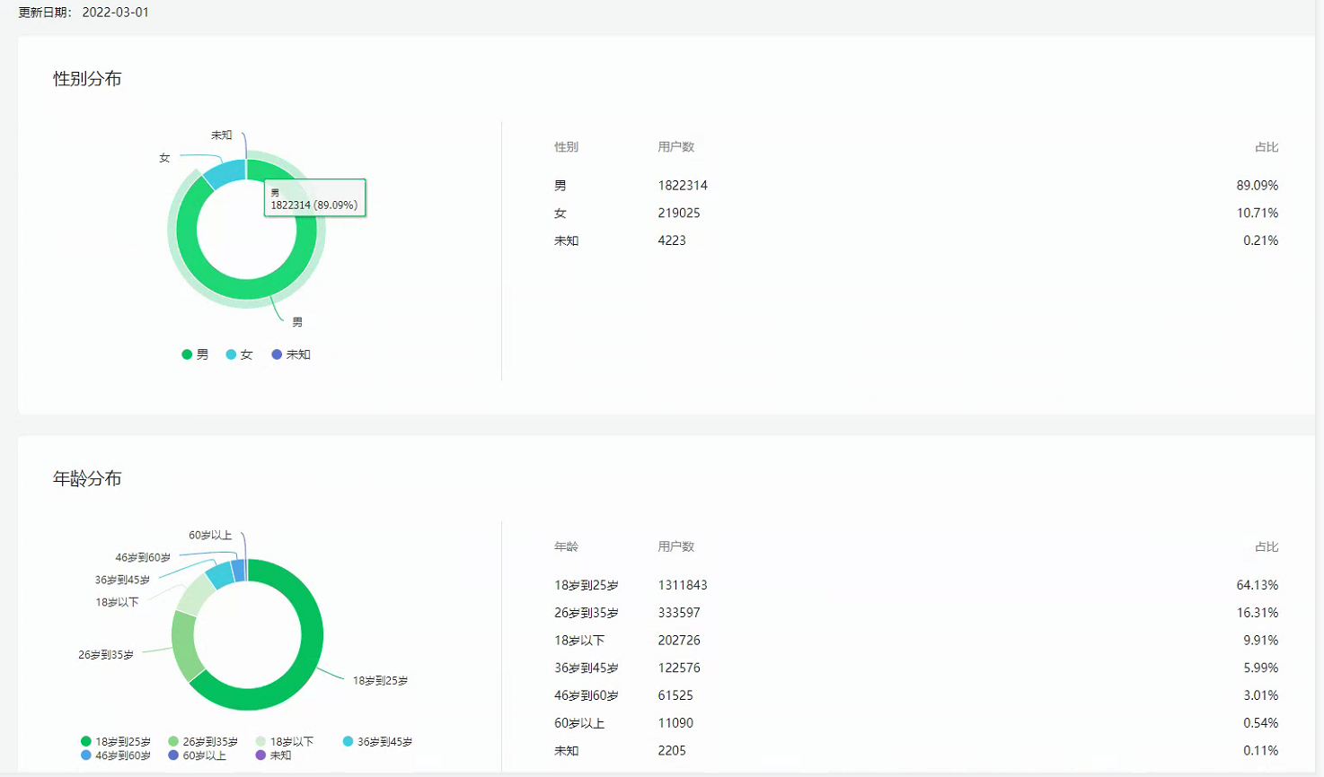Click the 未知 callout label above gender donut
This screenshot has height=777, width=1324.
[x=222, y=135]
